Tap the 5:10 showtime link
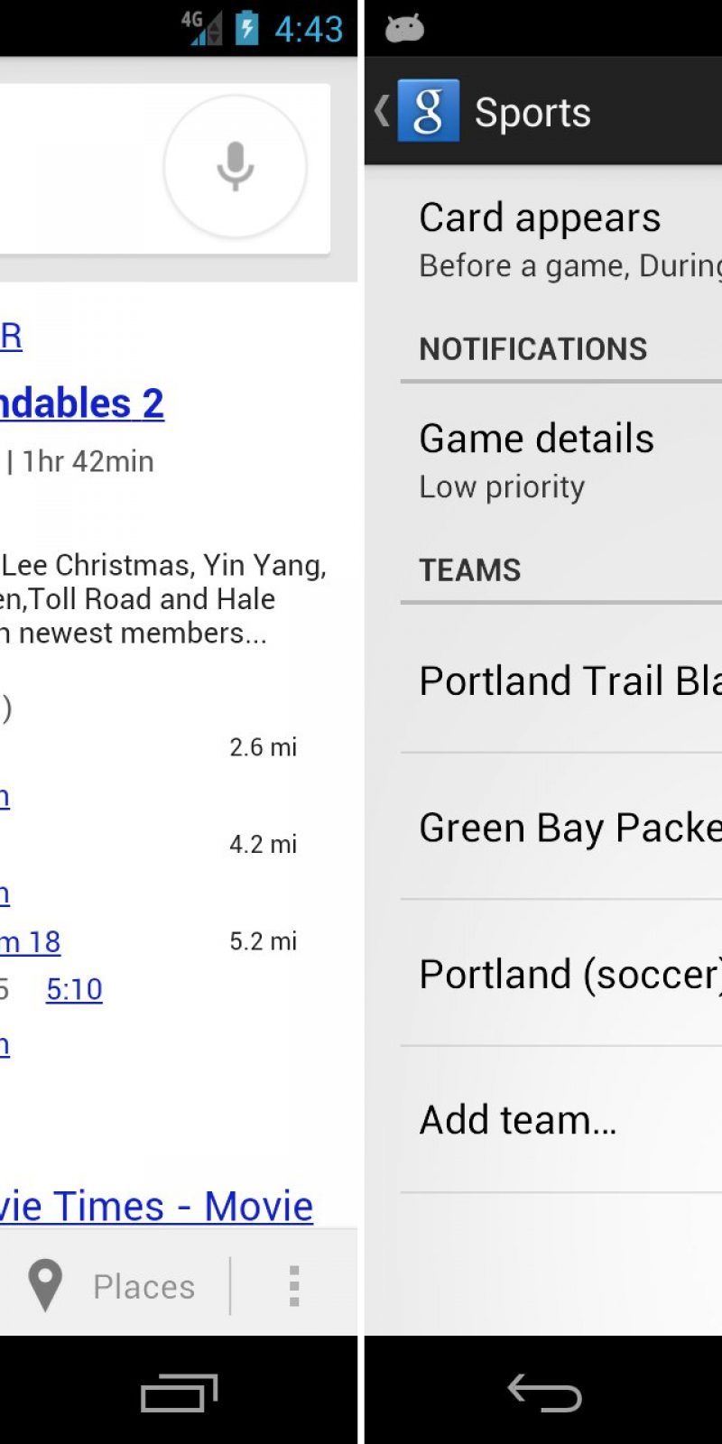Image resolution: width=722 pixels, height=1444 pixels. (74, 989)
